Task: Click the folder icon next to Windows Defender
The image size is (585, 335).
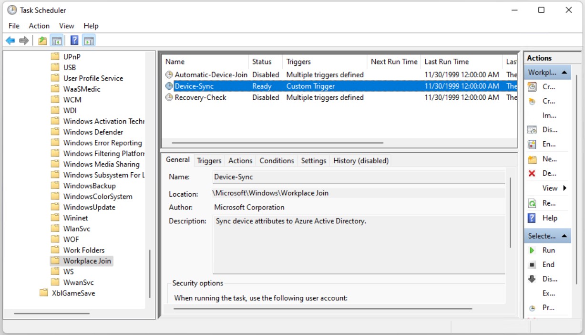Action: [55, 132]
